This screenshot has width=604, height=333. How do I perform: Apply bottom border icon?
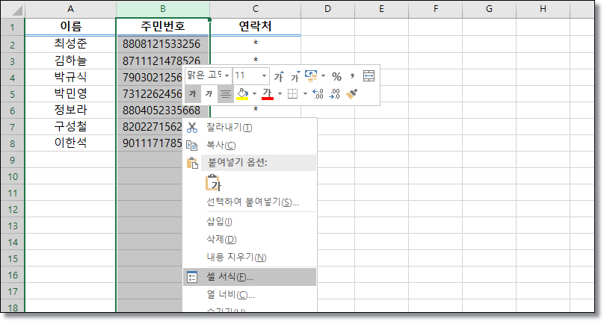[293, 93]
